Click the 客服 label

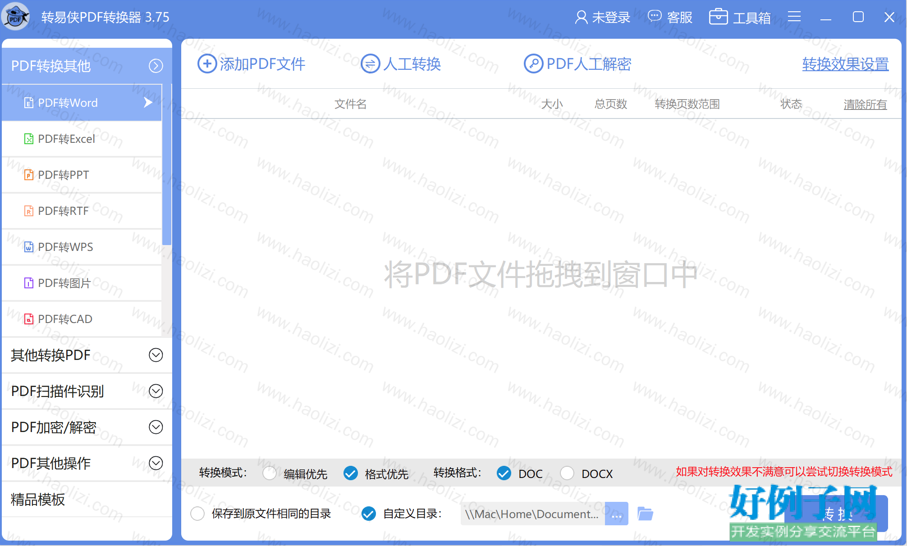pyautogui.click(x=679, y=18)
